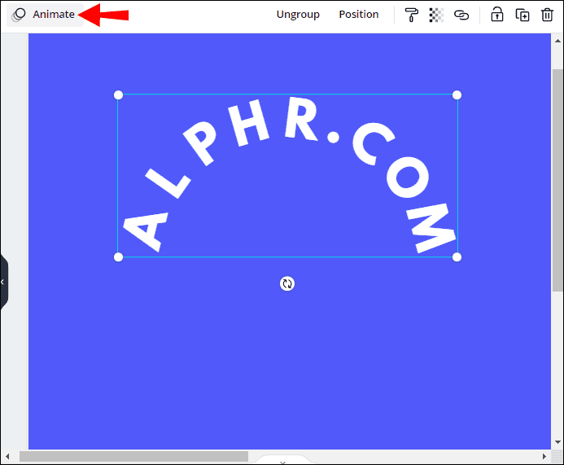Image resolution: width=564 pixels, height=465 pixels.
Task: Click the link chain icon
Action: (x=461, y=15)
